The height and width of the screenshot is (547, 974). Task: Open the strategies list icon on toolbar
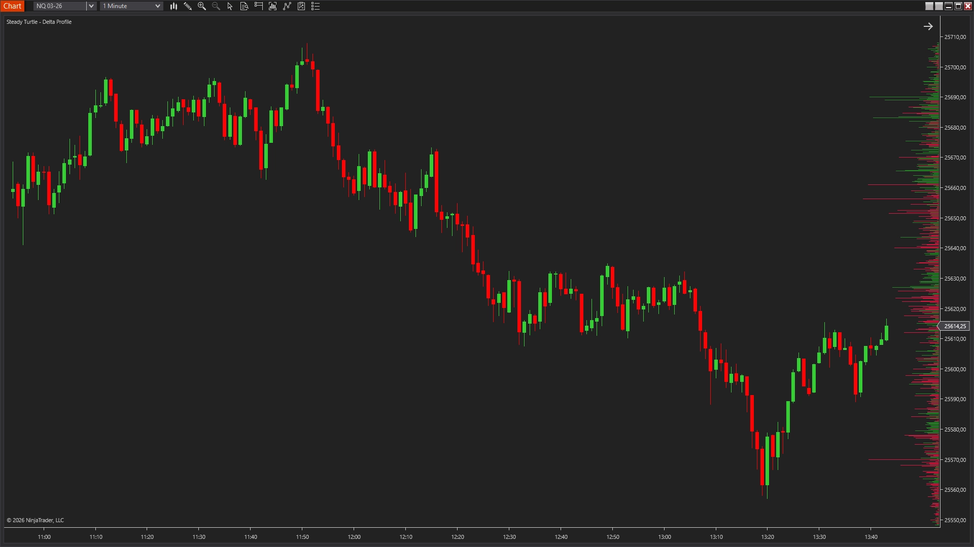coord(315,6)
